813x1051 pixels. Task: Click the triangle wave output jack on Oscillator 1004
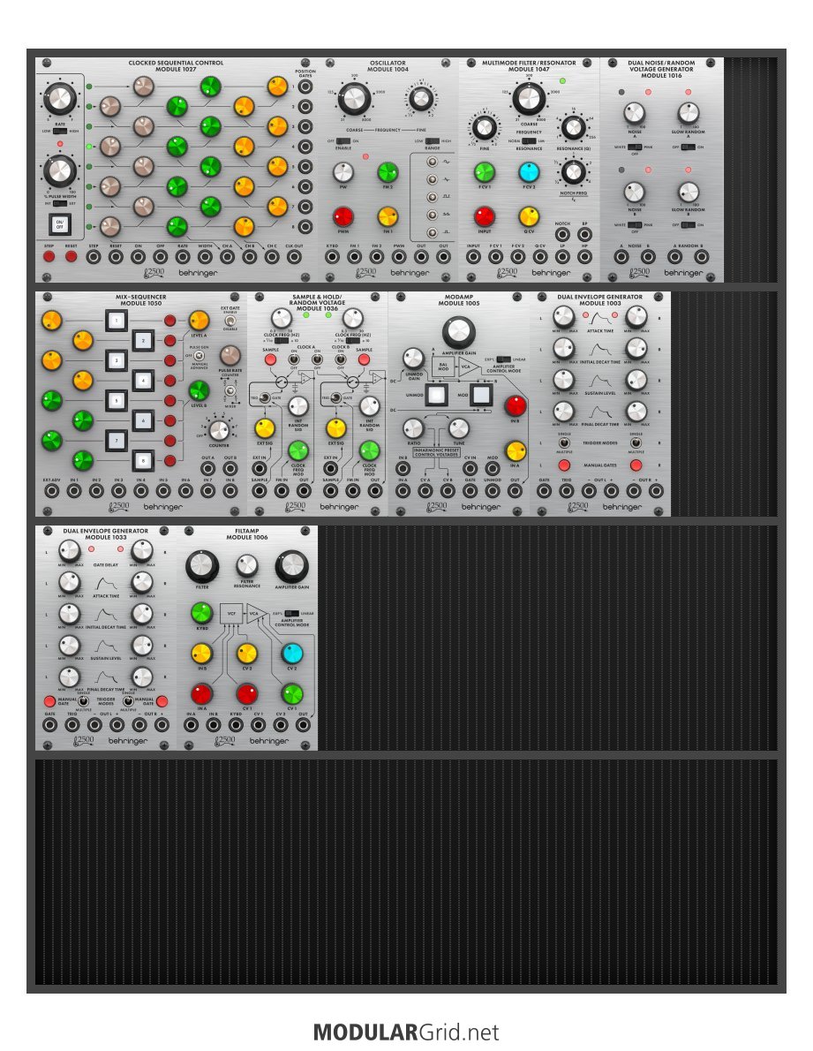[433, 179]
